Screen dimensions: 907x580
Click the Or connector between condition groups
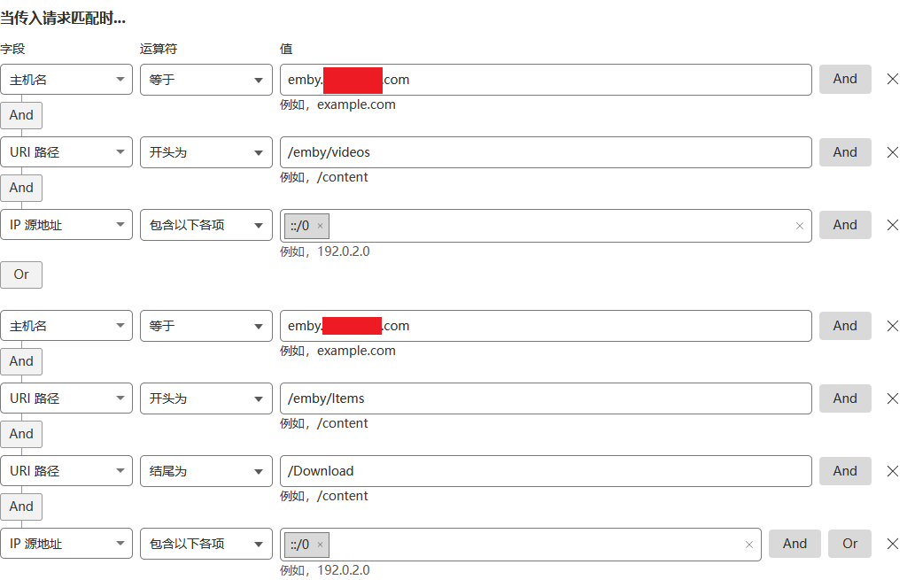pyautogui.click(x=21, y=275)
